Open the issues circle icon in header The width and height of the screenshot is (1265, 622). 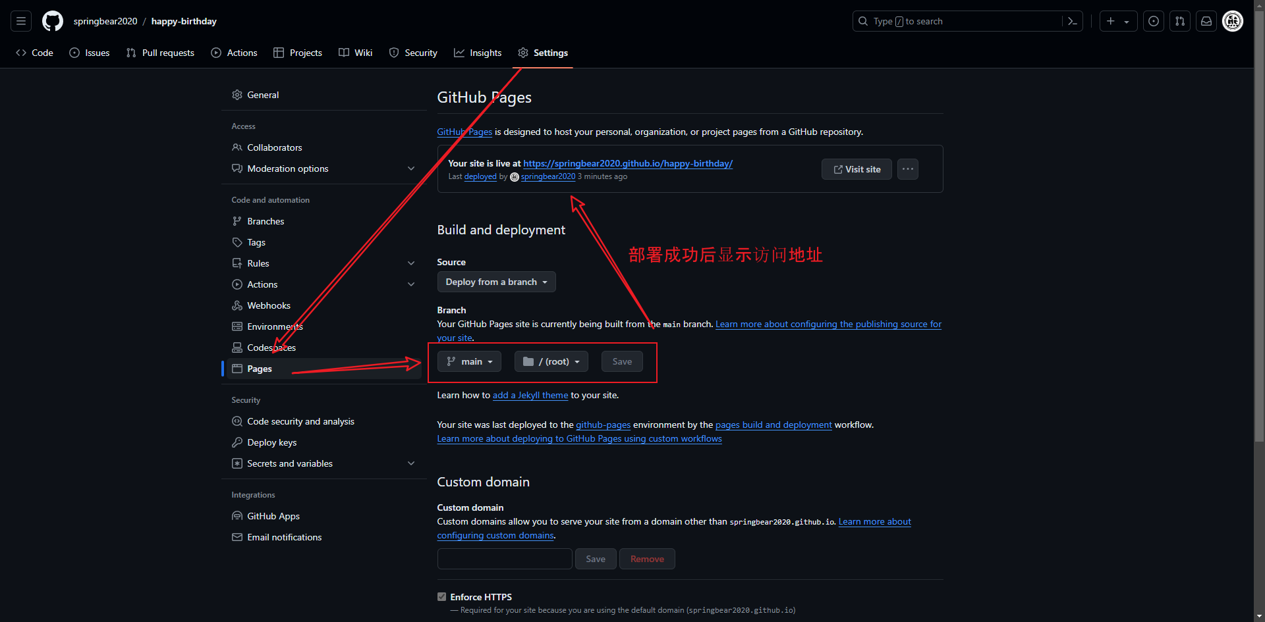pos(1154,21)
